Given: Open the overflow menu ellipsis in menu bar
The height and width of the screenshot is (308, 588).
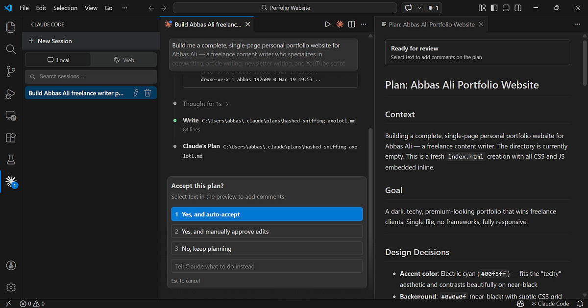Looking at the screenshot, I should point(125,8).
